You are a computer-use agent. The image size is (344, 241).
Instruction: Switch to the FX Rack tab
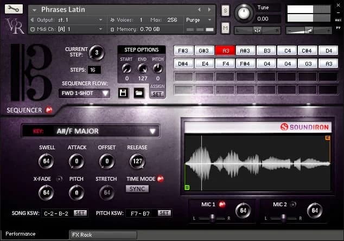point(103,235)
